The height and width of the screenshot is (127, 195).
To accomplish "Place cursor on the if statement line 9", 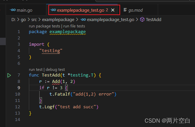I will tap(53, 88).
